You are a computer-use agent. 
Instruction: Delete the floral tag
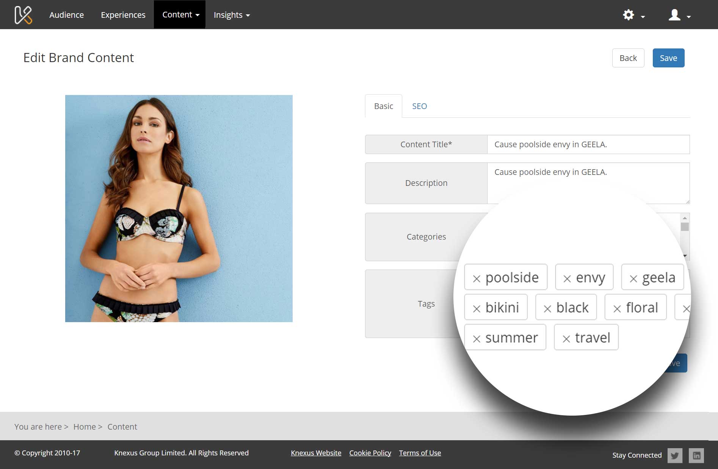[617, 309]
